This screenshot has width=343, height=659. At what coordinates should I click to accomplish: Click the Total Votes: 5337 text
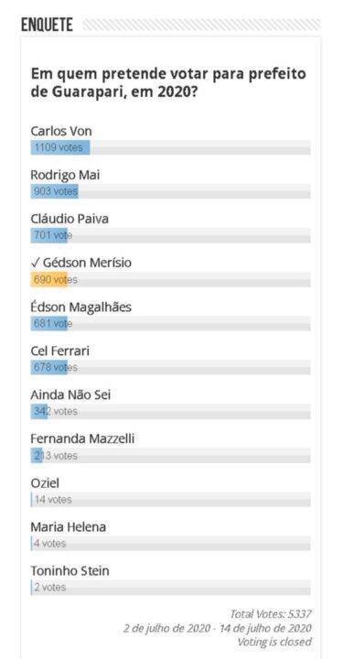271,614
